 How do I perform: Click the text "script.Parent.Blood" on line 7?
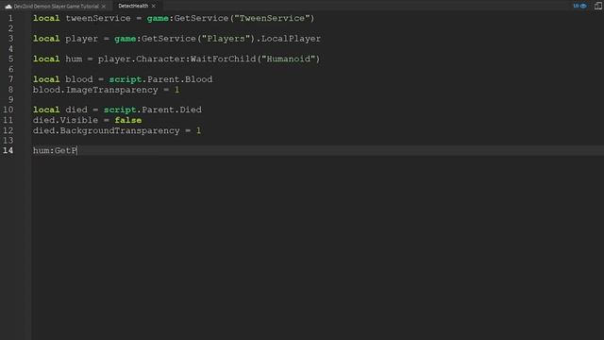pos(160,79)
